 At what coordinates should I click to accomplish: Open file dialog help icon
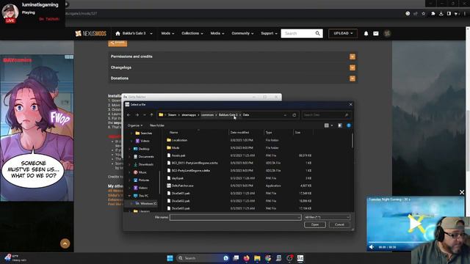(349, 125)
